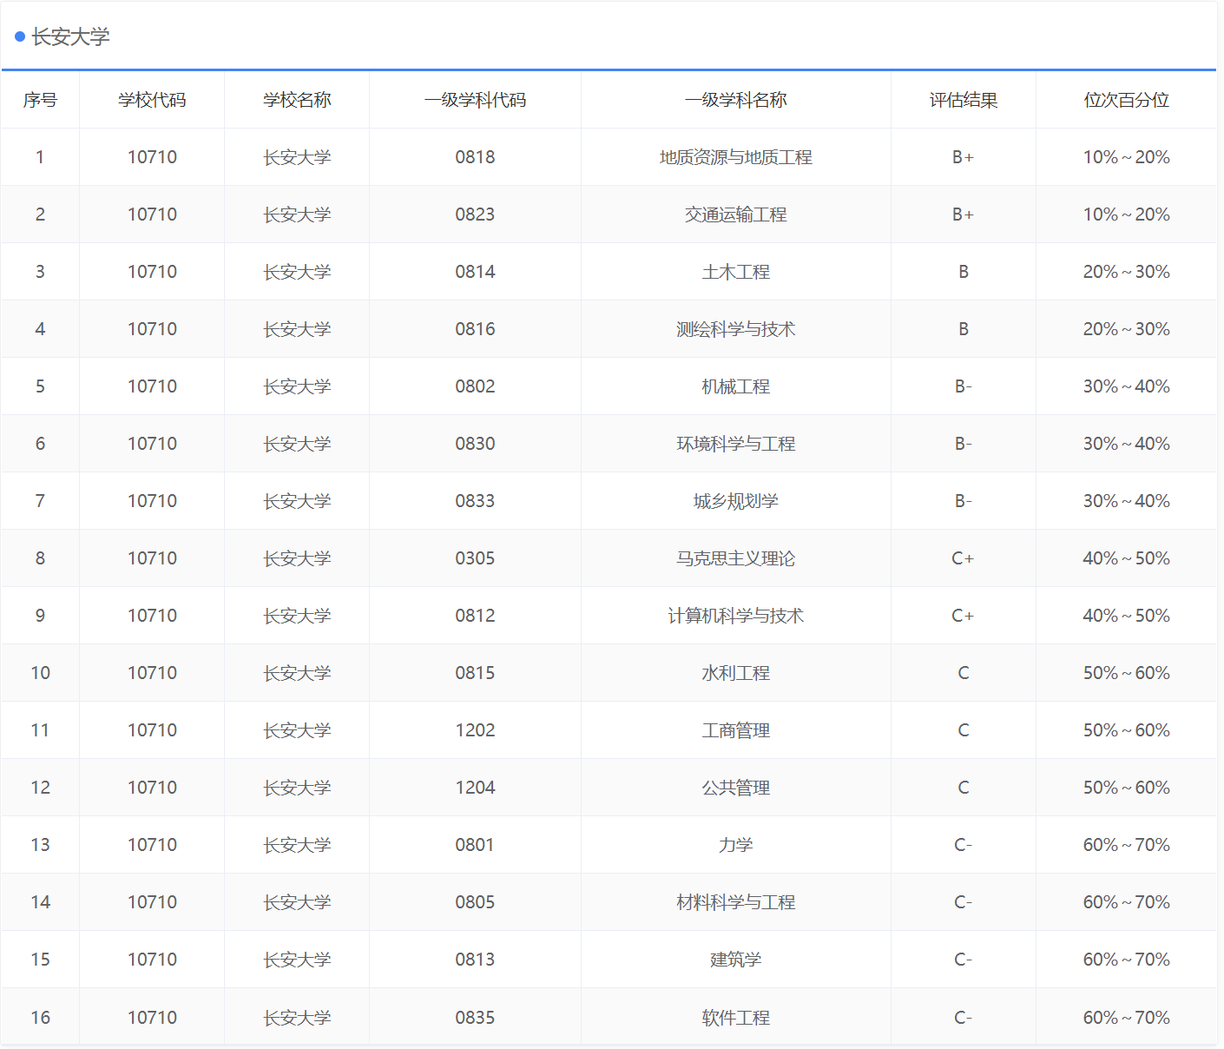
Task: Click the blue bullet dot before 长安大学
Action: [x=19, y=37]
